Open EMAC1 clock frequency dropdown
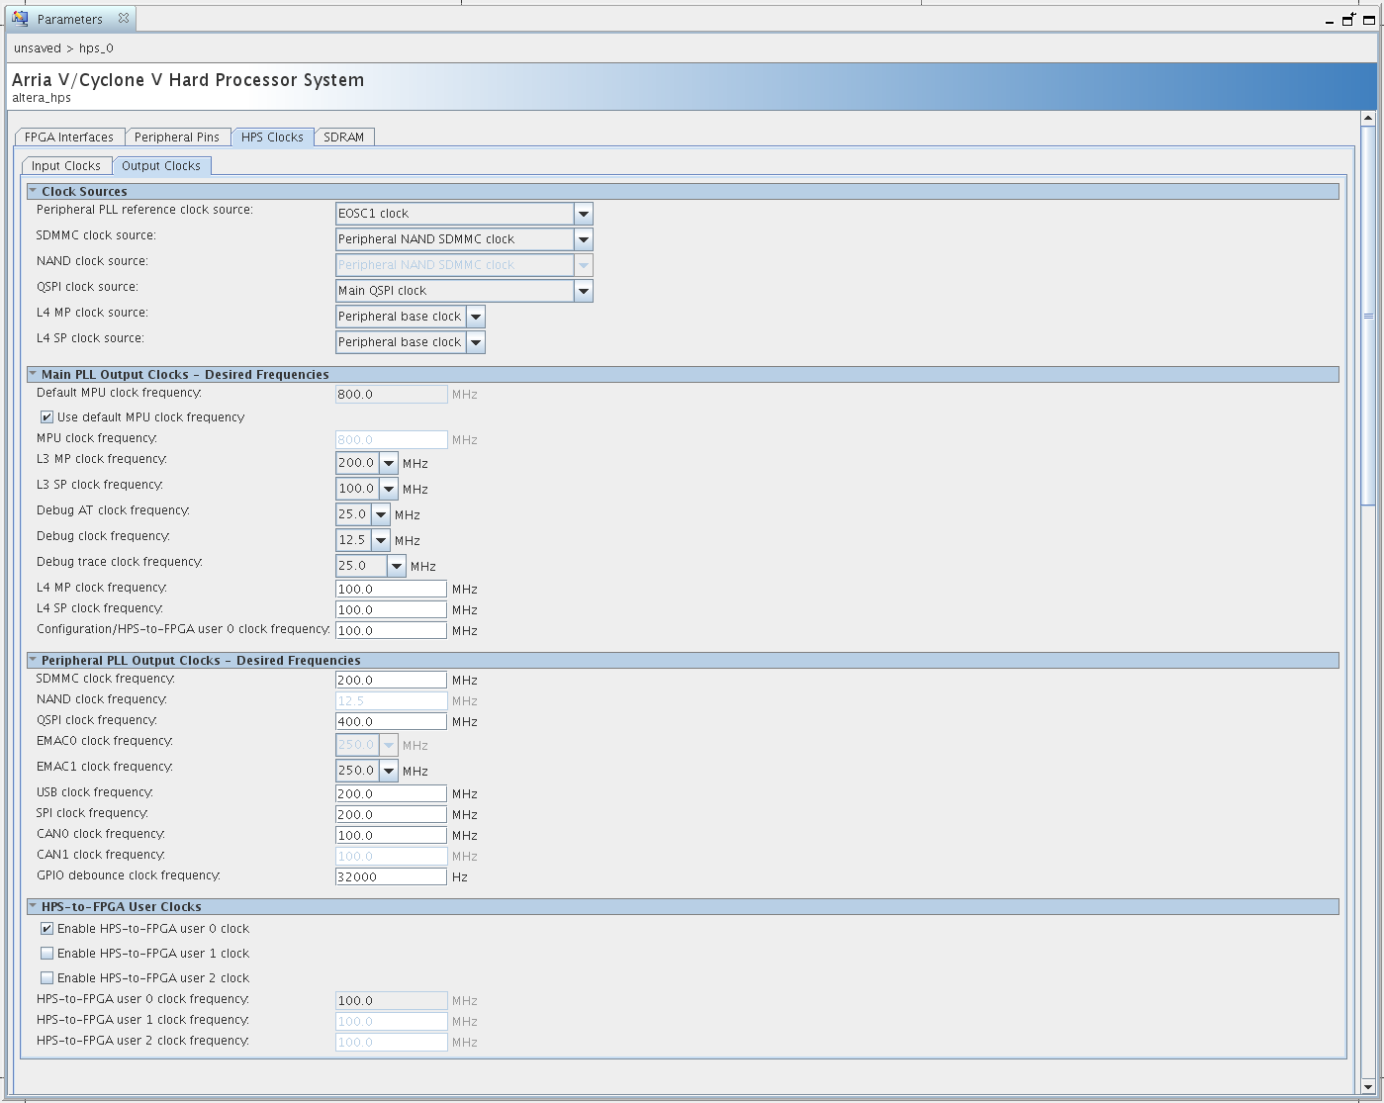 pos(389,771)
